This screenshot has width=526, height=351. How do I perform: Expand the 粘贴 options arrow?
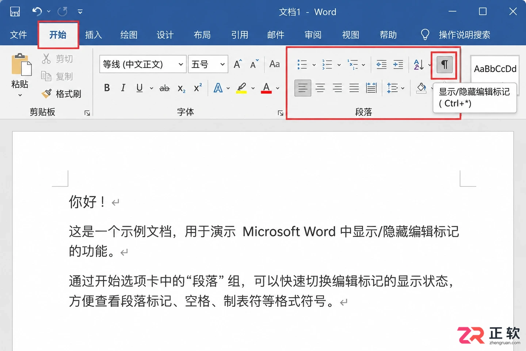tap(20, 95)
